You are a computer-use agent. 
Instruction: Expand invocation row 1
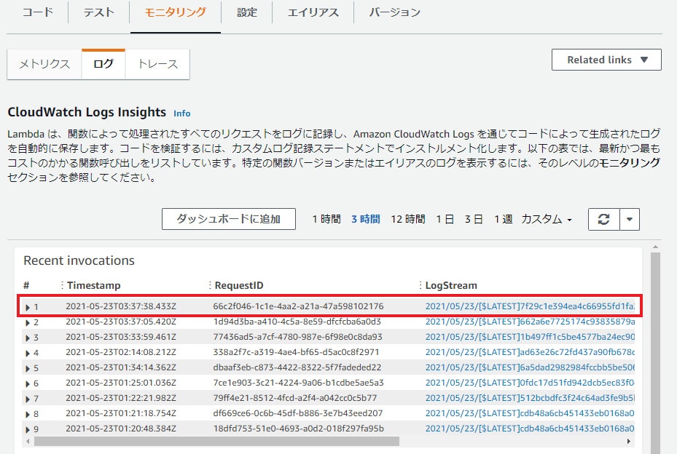coord(28,307)
